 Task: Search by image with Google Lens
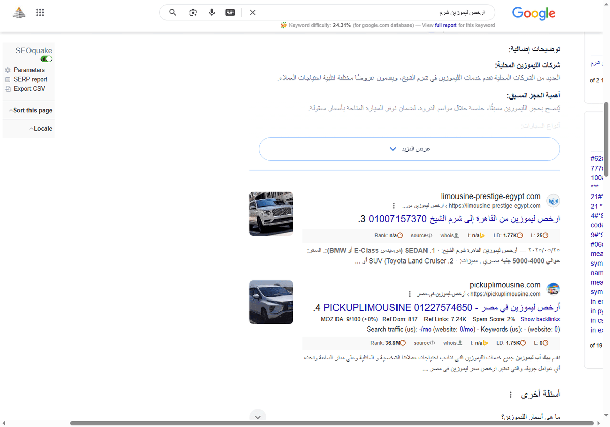click(x=193, y=12)
